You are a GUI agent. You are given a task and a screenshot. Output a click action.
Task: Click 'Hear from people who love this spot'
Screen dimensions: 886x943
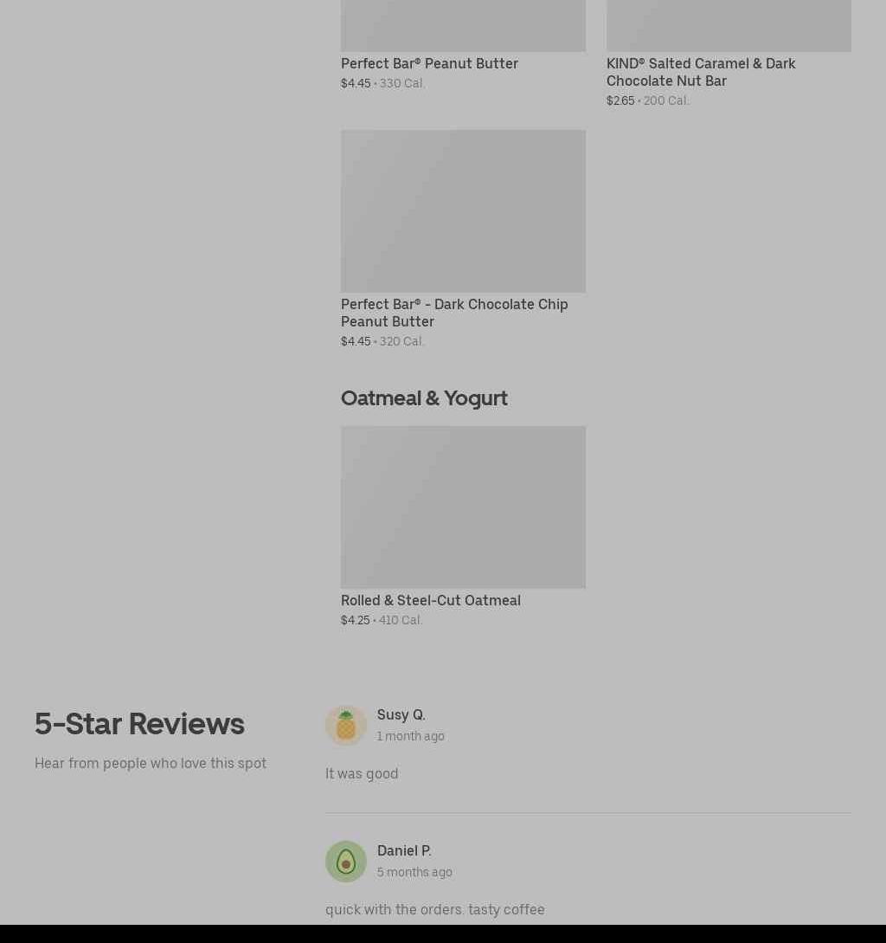[x=151, y=763]
